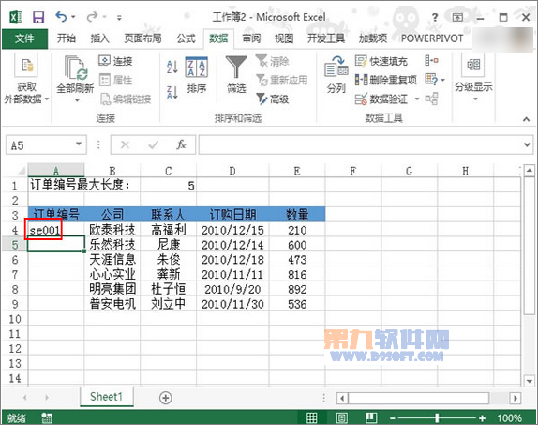The height and width of the screenshot is (425, 538).
Task: Open Undo history dropdown arrow
Action: click(73, 17)
